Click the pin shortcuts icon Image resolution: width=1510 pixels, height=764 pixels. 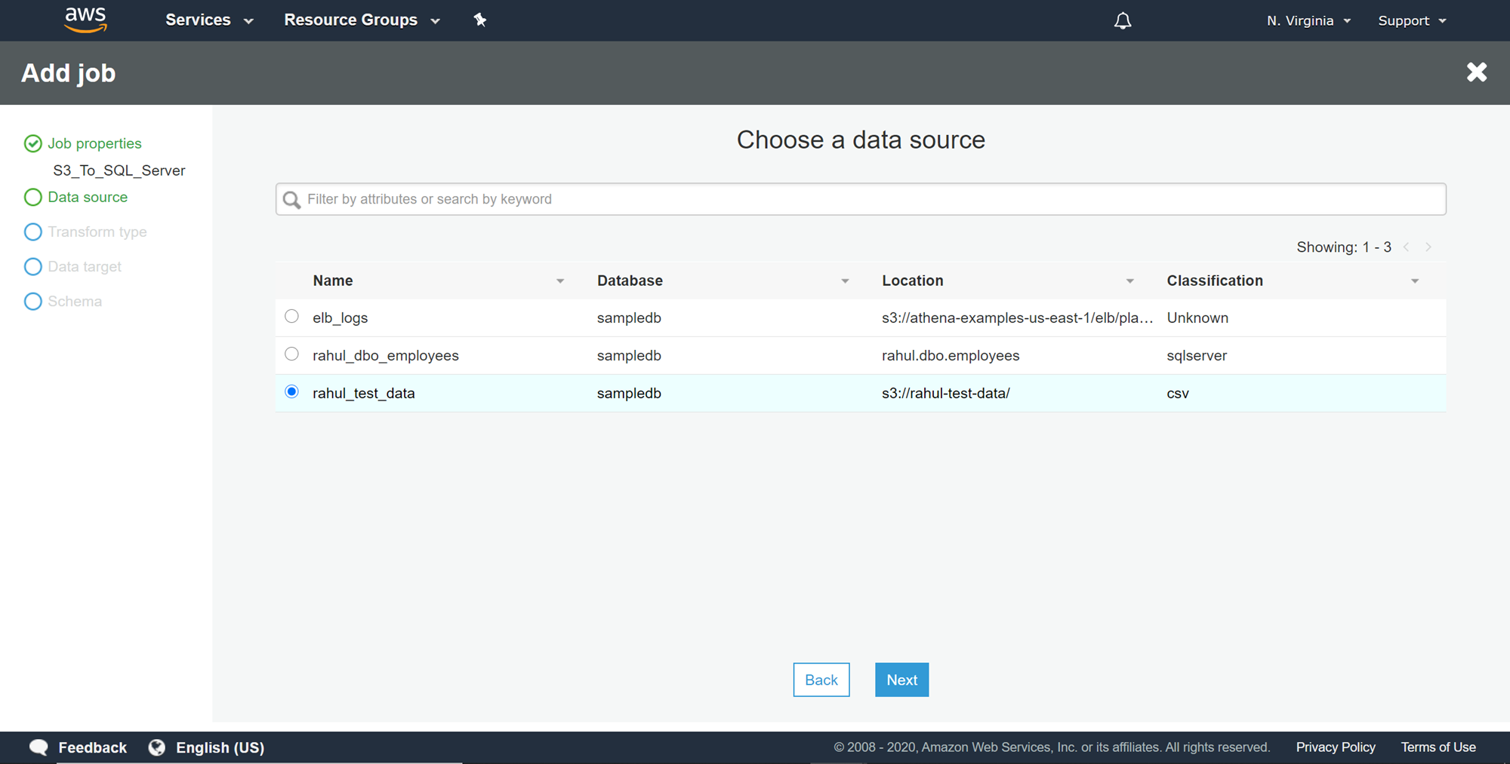tap(479, 20)
